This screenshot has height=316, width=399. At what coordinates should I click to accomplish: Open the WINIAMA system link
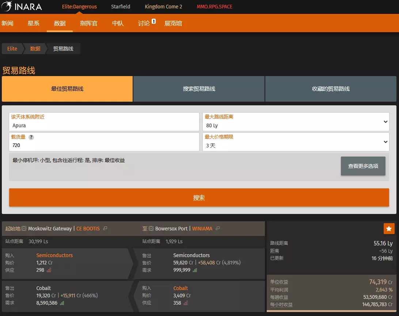[x=202, y=229]
